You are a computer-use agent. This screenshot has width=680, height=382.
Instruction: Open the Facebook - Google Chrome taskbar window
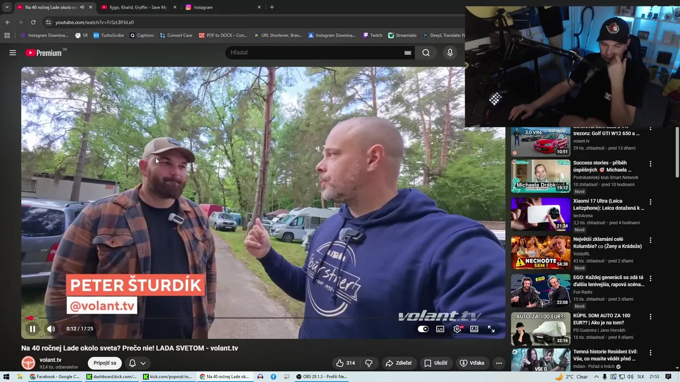pos(55,377)
